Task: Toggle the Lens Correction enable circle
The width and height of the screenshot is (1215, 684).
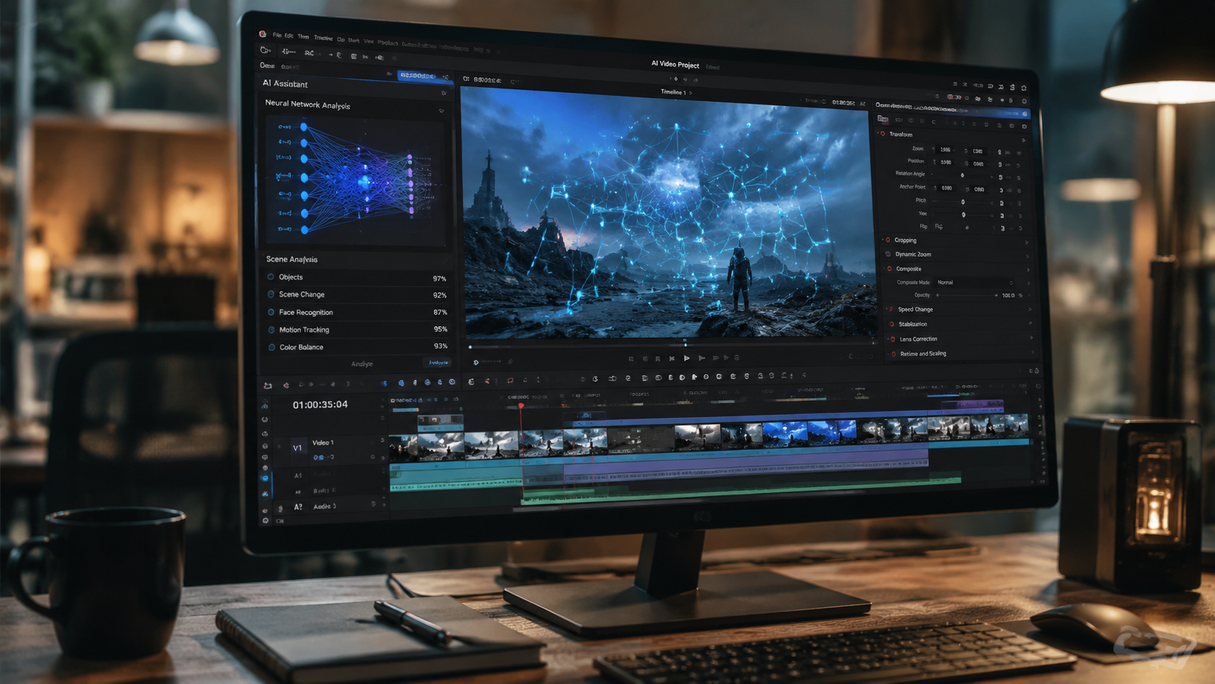Action: tap(893, 339)
